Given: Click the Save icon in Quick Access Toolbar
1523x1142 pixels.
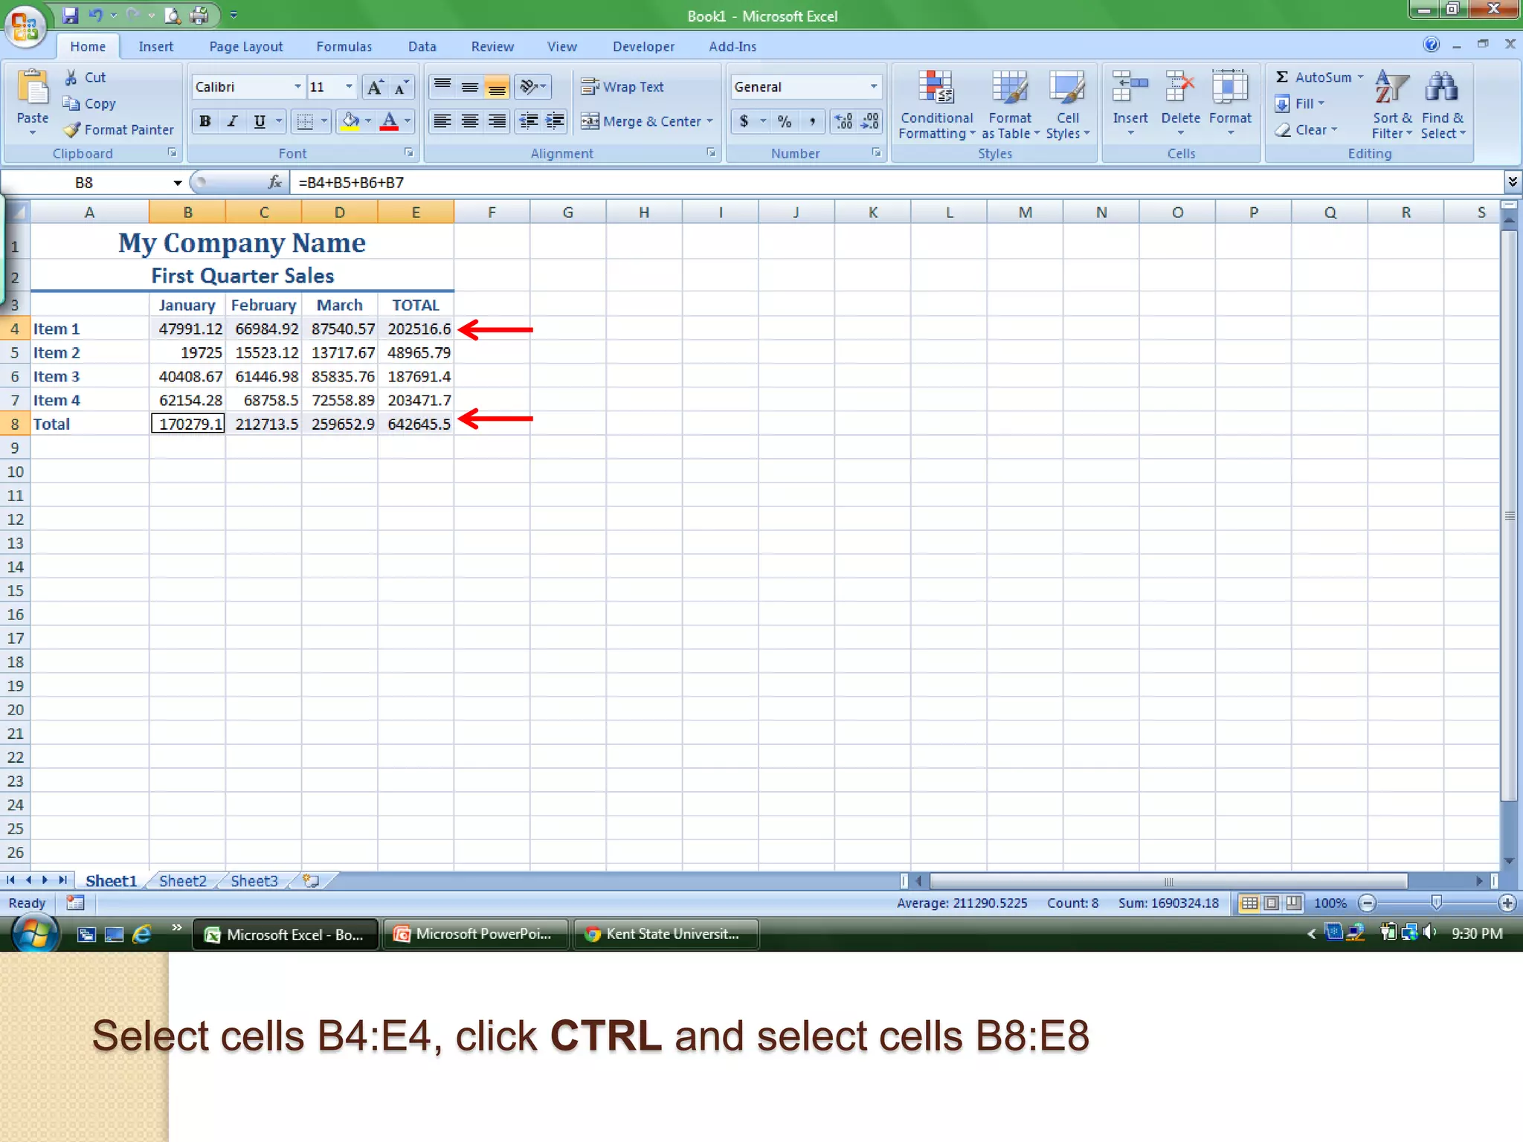Looking at the screenshot, I should pyautogui.click(x=71, y=15).
